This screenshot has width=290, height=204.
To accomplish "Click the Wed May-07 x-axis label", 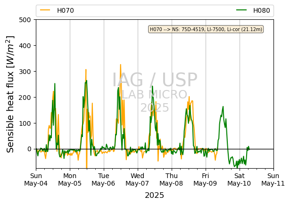I will [x=137, y=180].
